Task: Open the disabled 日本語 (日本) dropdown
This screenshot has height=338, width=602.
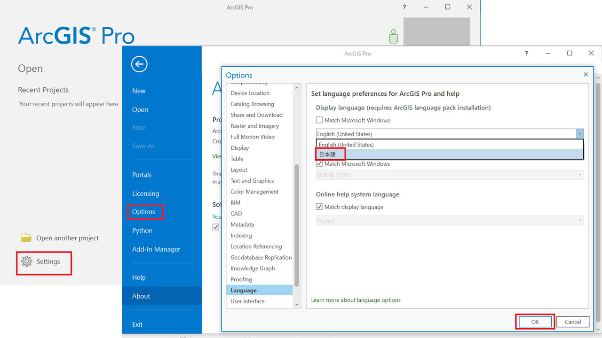Action: coord(450,175)
